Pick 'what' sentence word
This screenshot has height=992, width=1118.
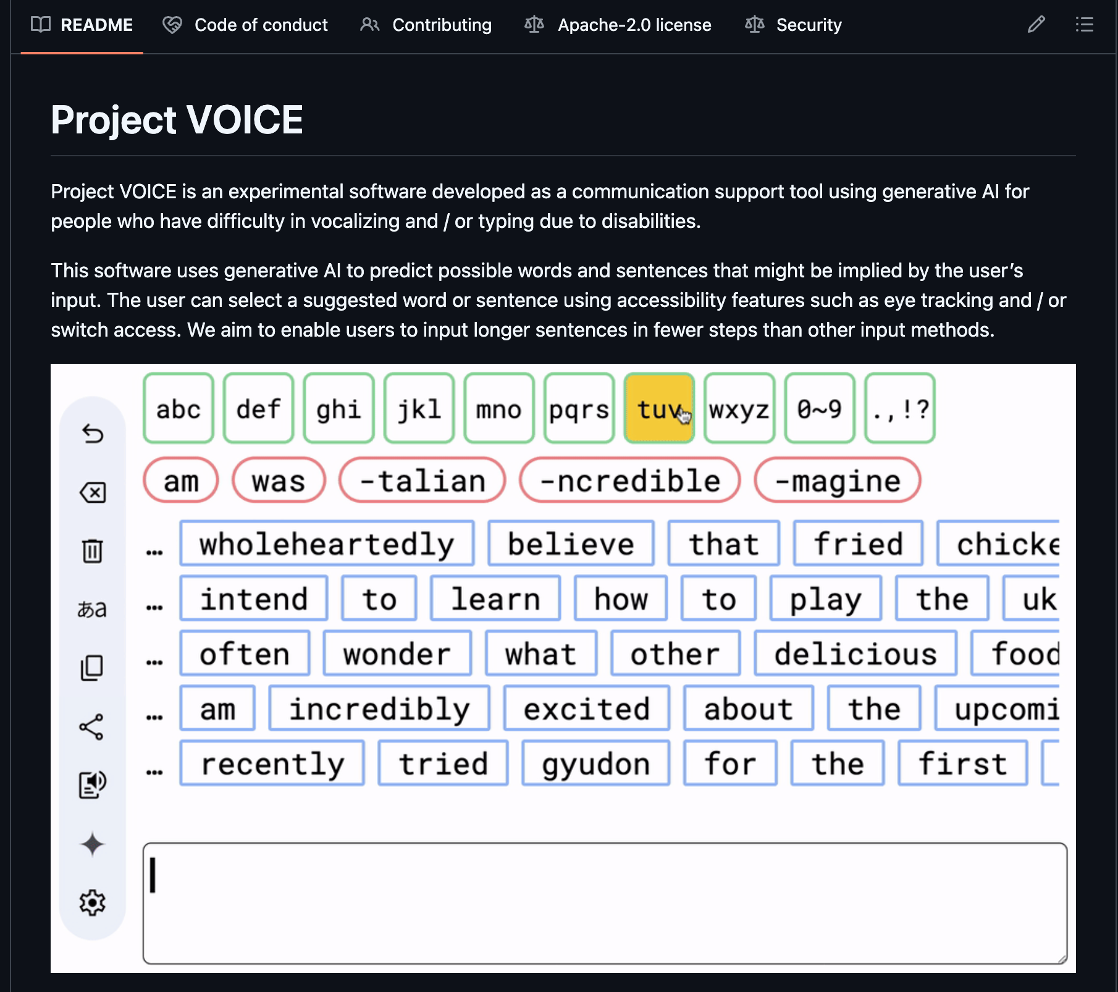click(540, 654)
